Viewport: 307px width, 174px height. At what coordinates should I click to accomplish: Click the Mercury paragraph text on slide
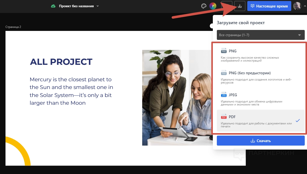coord(71,91)
